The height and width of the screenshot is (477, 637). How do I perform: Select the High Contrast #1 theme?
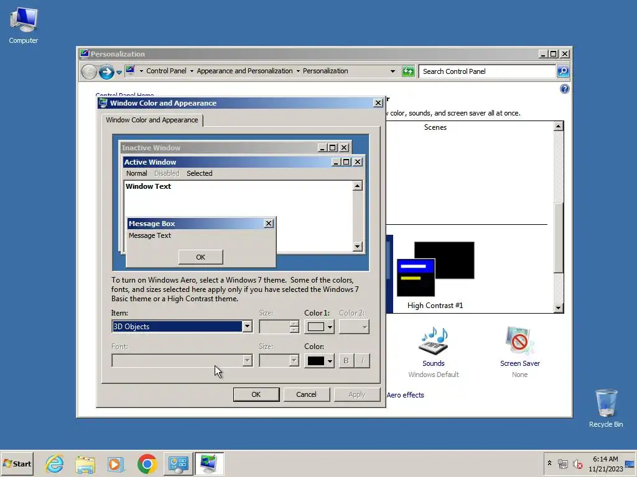tap(435, 276)
